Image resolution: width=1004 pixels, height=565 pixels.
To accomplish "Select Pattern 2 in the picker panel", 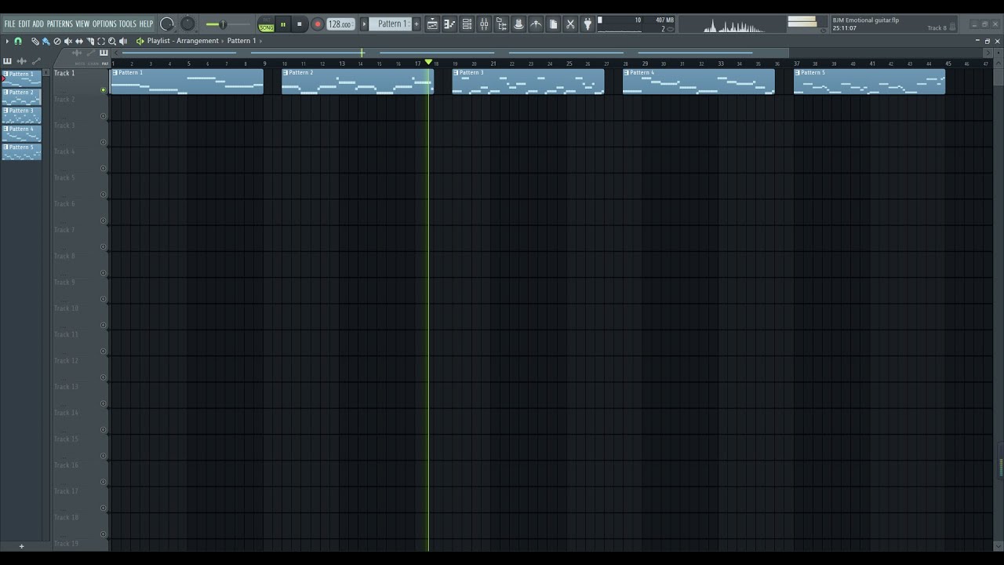I will (22, 97).
